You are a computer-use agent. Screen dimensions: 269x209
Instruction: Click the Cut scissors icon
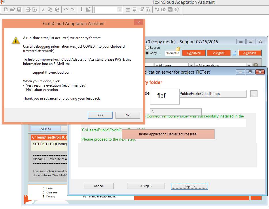(43, 10)
